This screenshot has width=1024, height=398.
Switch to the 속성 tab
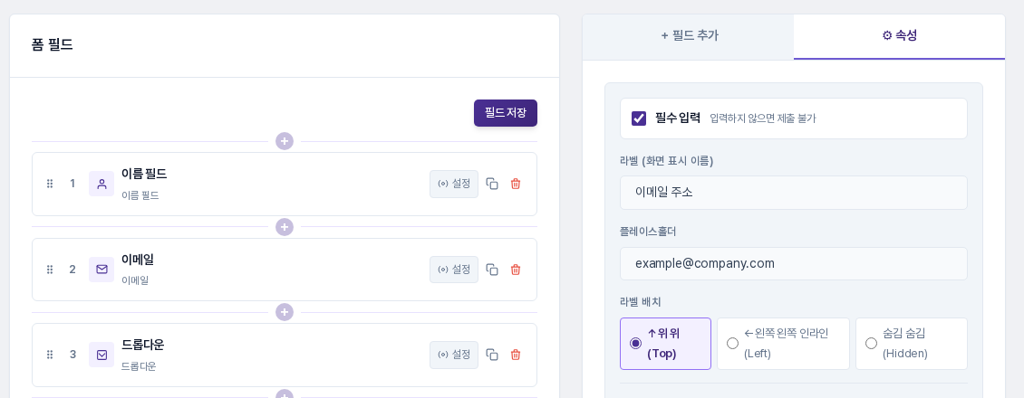(899, 36)
